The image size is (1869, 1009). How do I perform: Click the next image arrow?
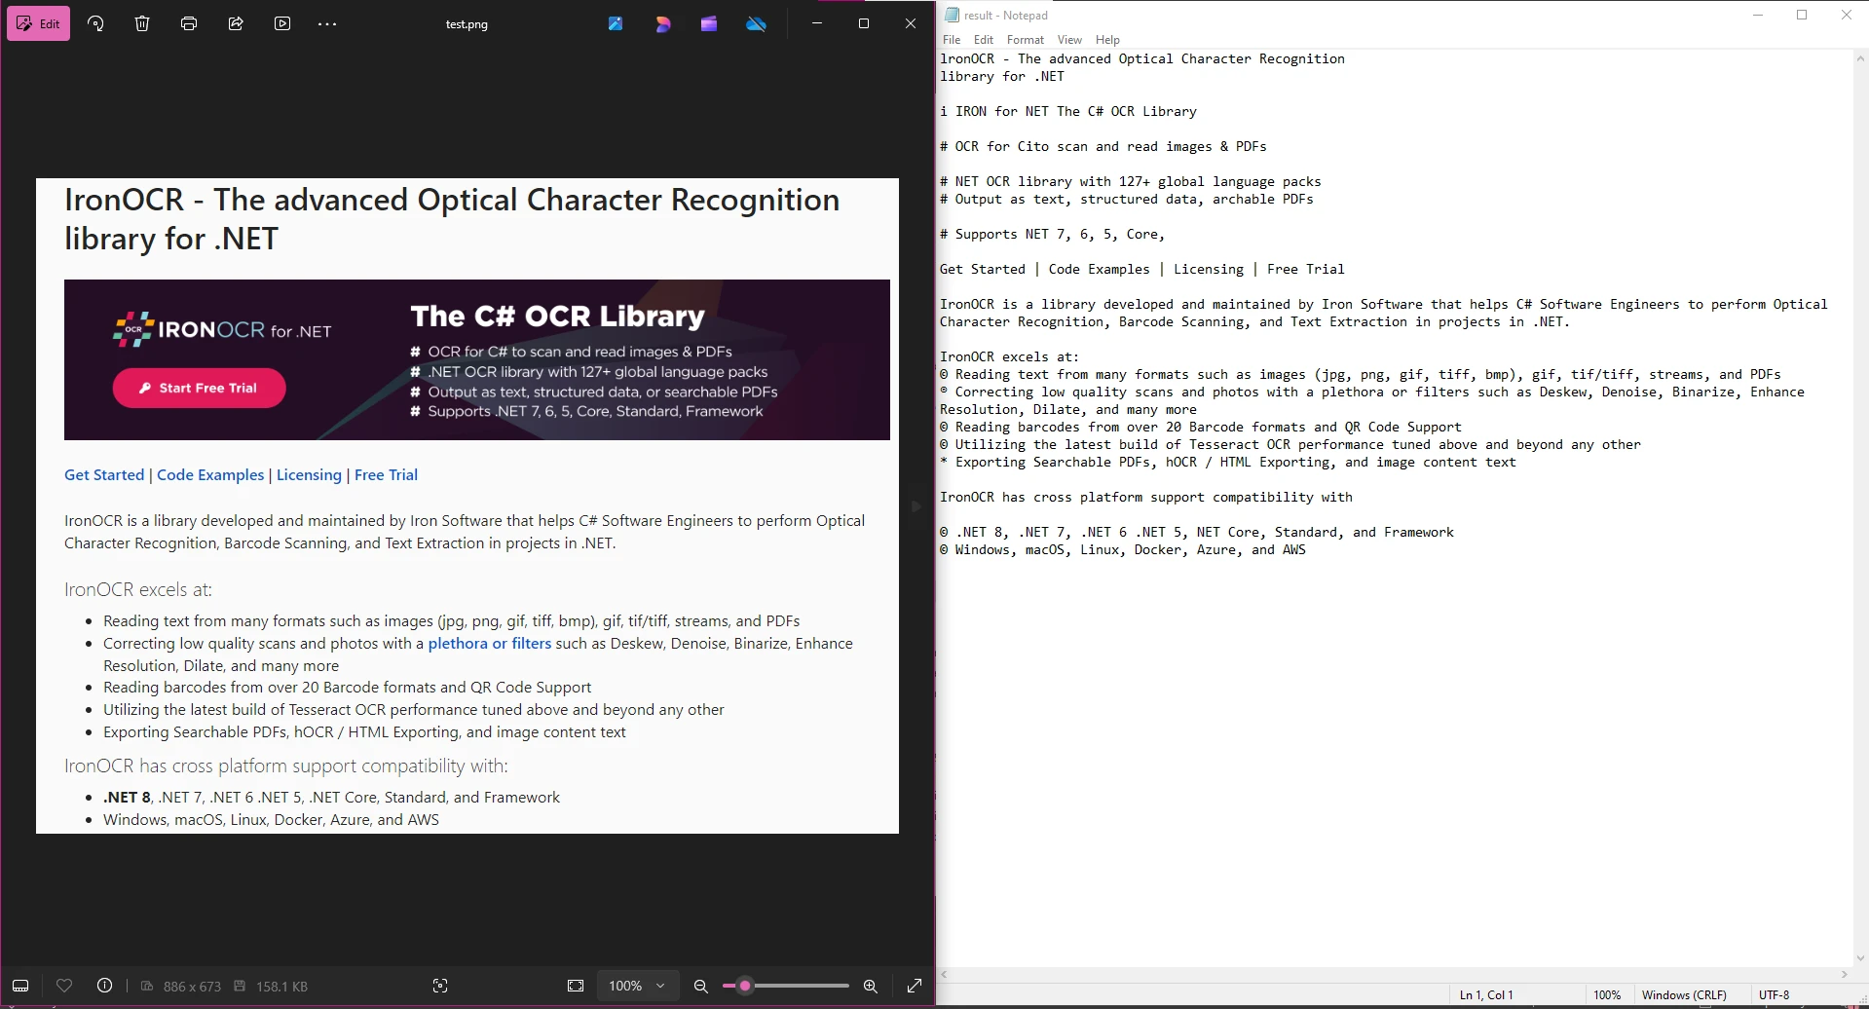[916, 506]
